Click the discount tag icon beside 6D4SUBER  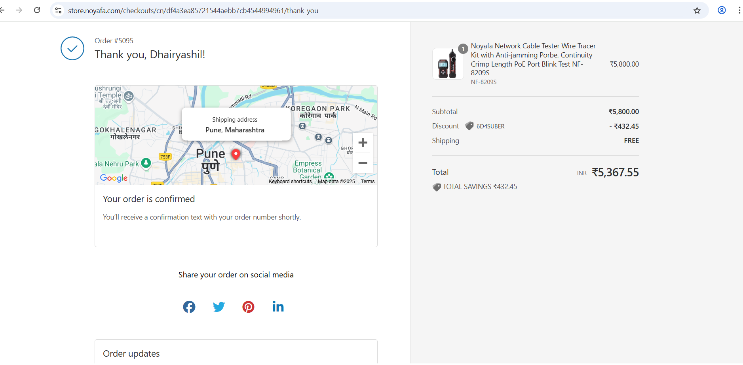[469, 126]
